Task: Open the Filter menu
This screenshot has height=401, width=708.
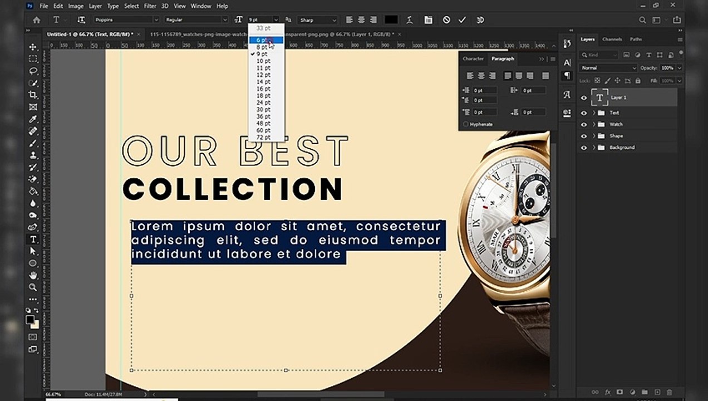Action: (150, 6)
